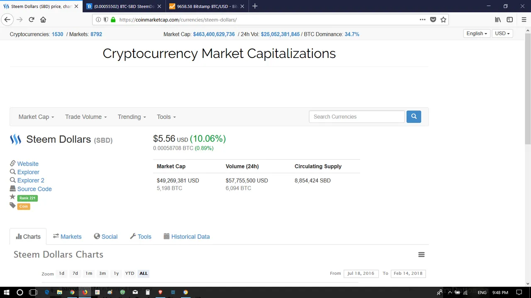
Task: Show site information via the info icon
Action: (98, 19)
